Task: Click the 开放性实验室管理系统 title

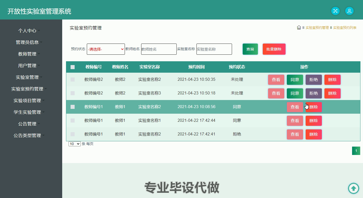Action: click(x=39, y=11)
